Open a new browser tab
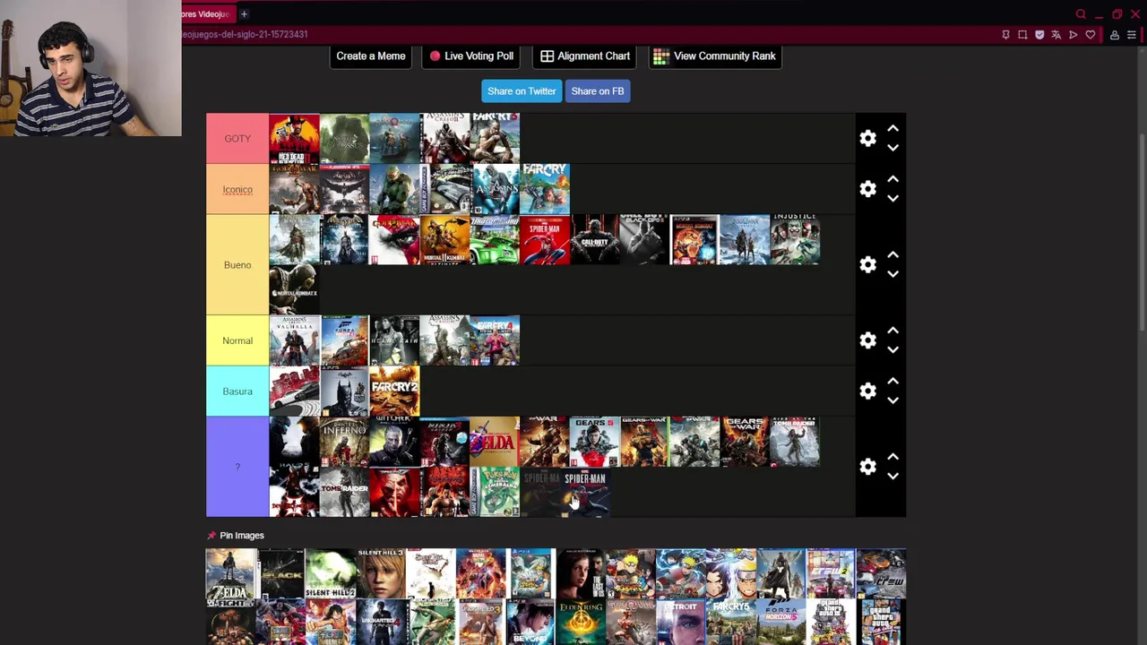This screenshot has width=1147, height=645. (244, 13)
